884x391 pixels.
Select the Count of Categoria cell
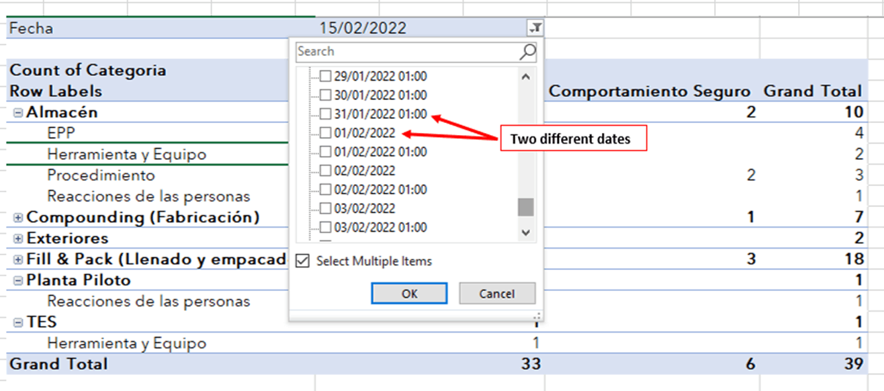pyautogui.click(x=88, y=70)
